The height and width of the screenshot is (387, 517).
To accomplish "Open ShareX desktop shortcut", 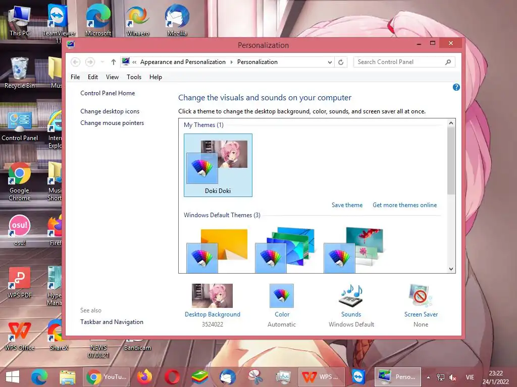I will [59, 335].
